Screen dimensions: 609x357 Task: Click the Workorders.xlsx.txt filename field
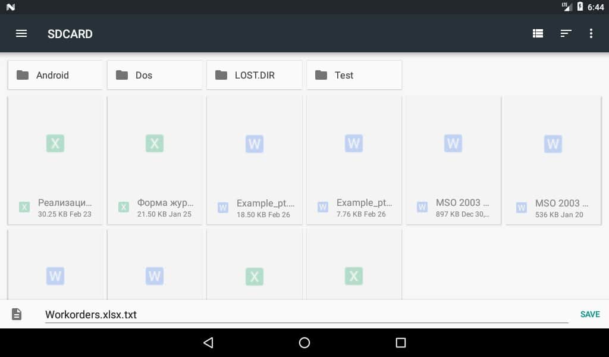click(306, 315)
